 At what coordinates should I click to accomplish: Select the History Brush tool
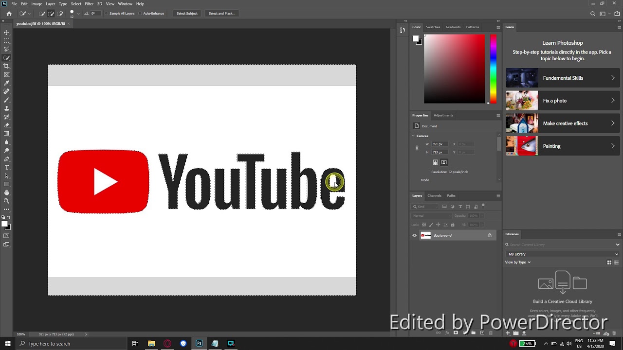coord(6,117)
